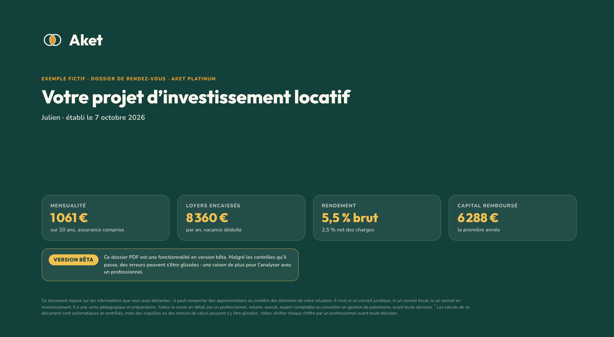
Task: Click the Aket brand name text
Action: coord(86,40)
